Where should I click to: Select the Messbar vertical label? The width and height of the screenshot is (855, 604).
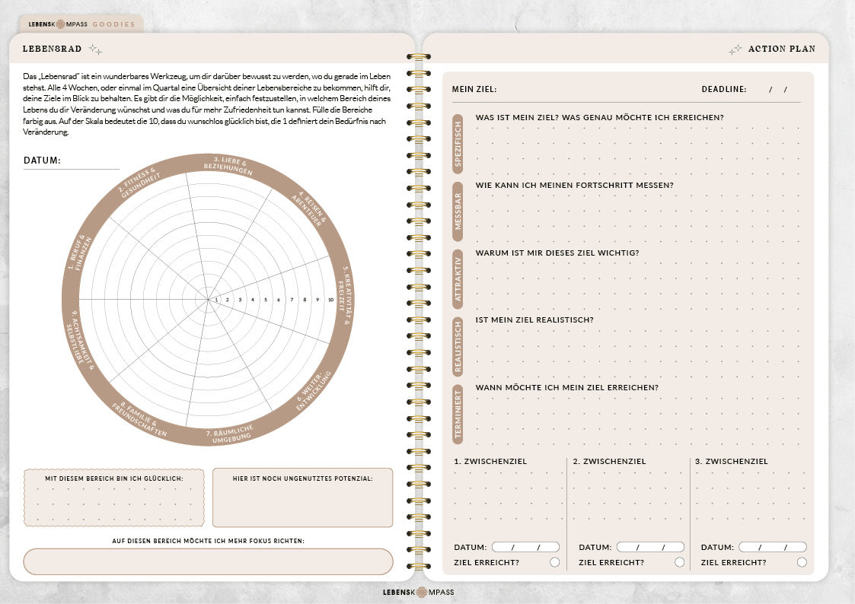click(x=458, y=211)
